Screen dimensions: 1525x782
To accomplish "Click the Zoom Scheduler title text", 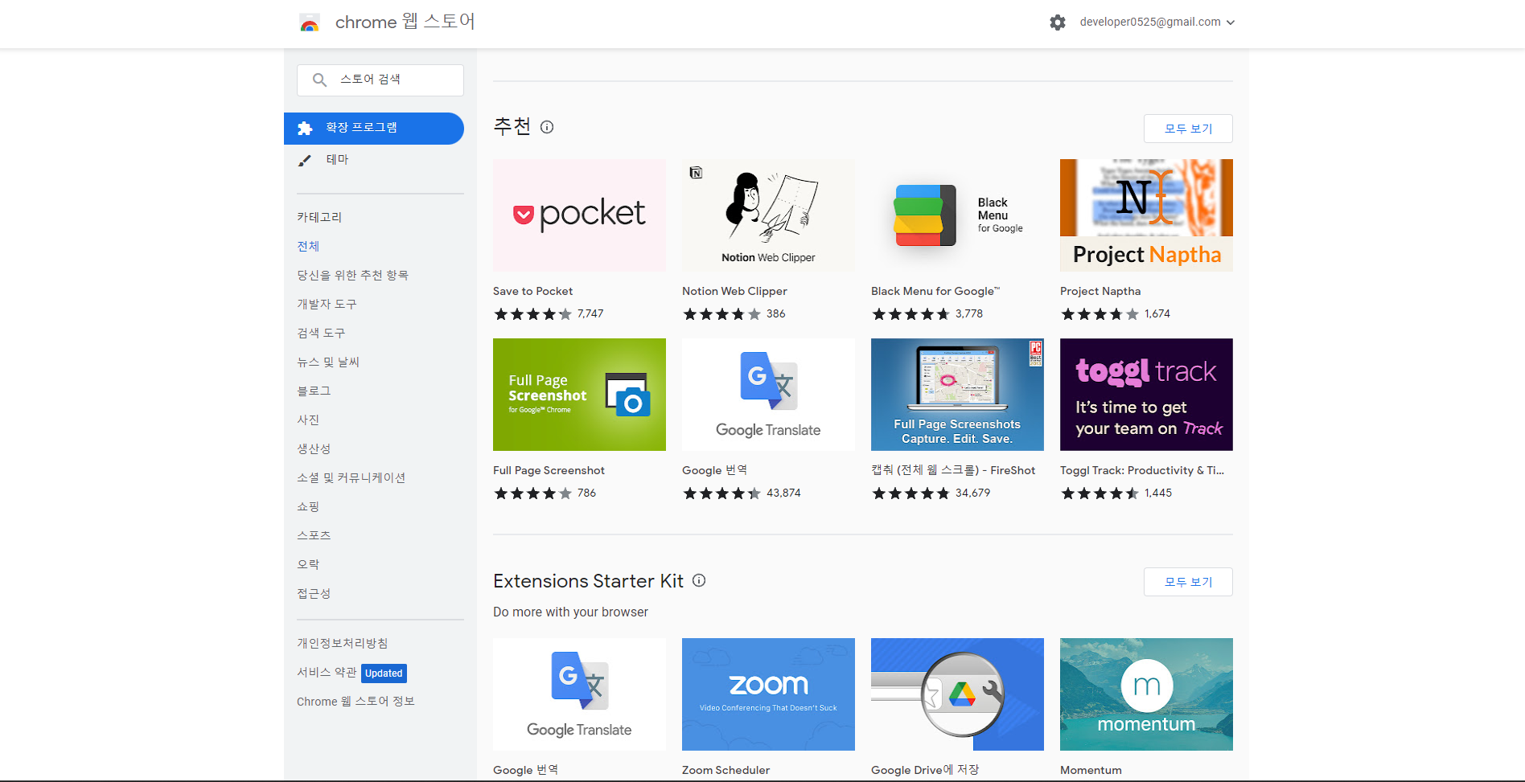I will point(726,770).
